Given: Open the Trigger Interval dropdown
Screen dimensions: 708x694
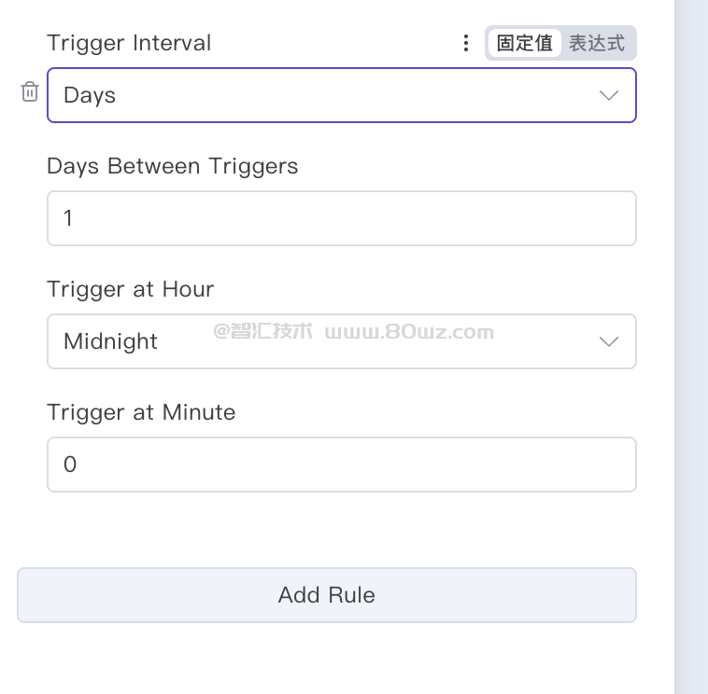Looking at the screenshot, I should [x=341, y=95].
